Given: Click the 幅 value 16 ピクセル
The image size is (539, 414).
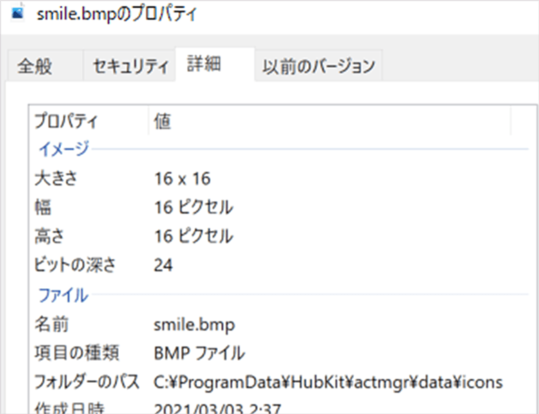Looking at the screenshot, I should pos(193,207).
